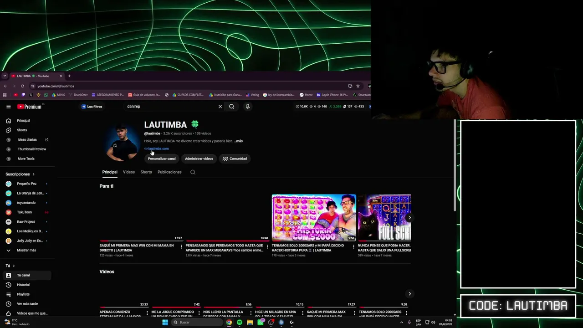The height and width of the screenshot is (328, 583).
Task: Click the page vertical scrollbar
Action: pyautogui.click(x=454, y=166)
